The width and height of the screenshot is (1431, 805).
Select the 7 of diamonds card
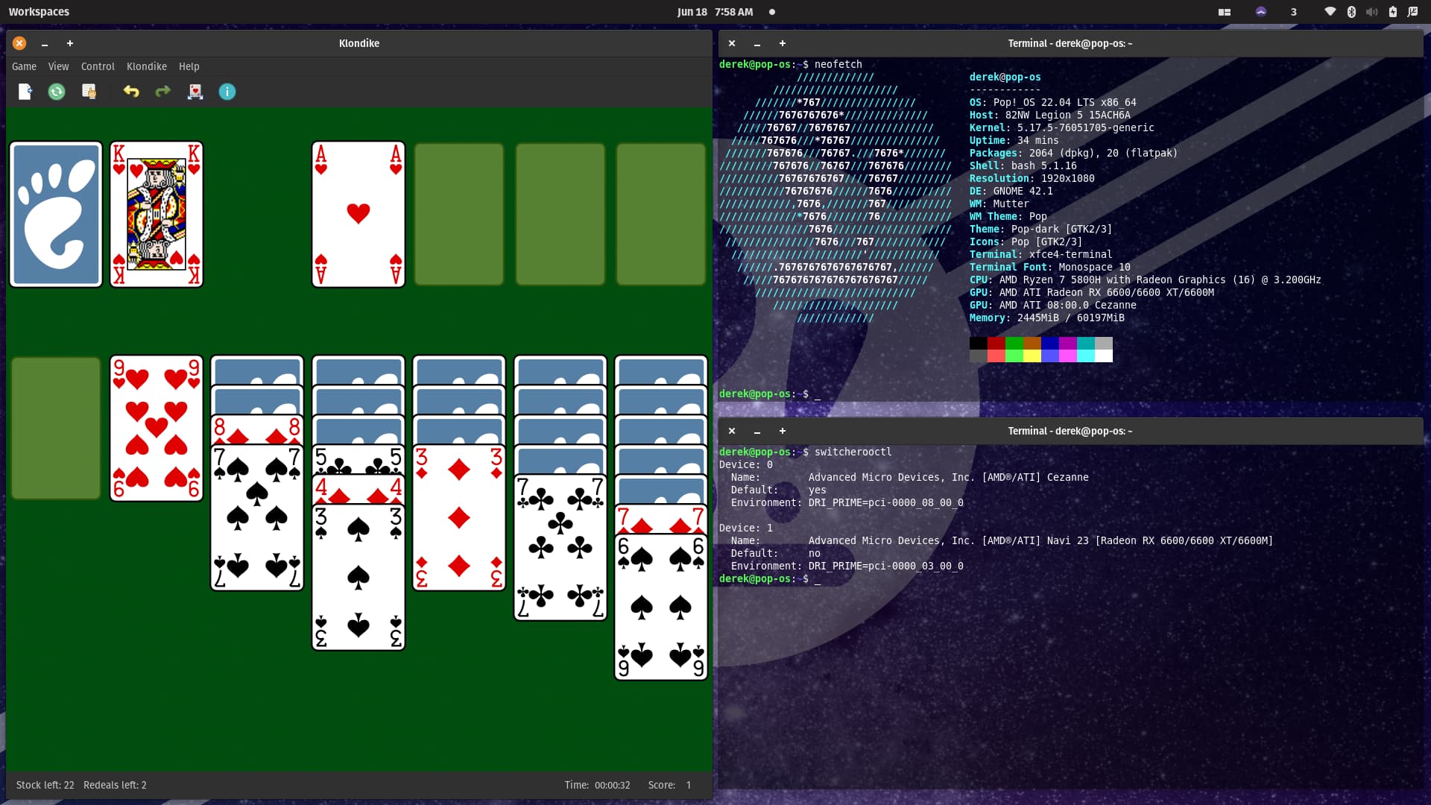tap(661, 519)
